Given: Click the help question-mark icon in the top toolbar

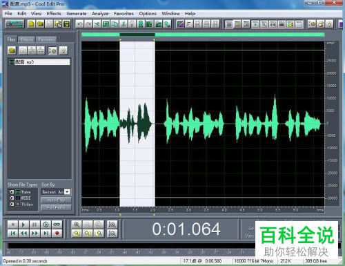Looking at the screenshot, I should [329, 23].
